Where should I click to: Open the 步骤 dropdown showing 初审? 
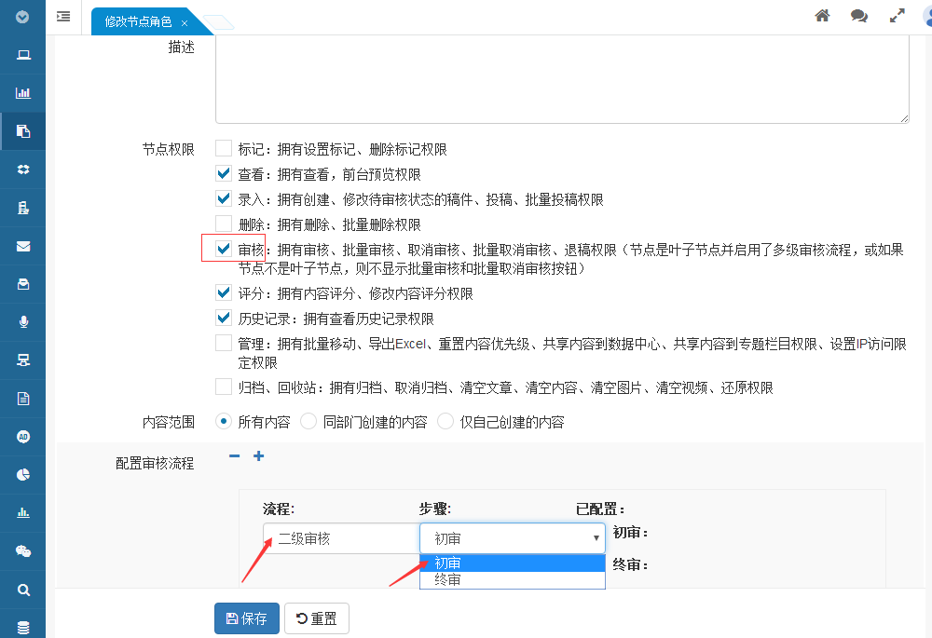click(513, 538)
